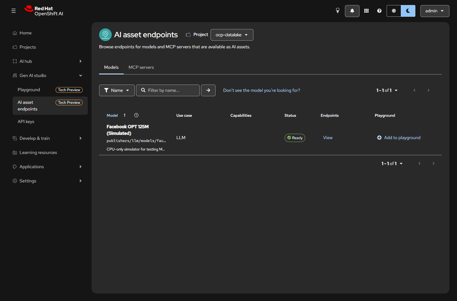
Task: Click the LLM use case cell
Action: click(181, 138)
